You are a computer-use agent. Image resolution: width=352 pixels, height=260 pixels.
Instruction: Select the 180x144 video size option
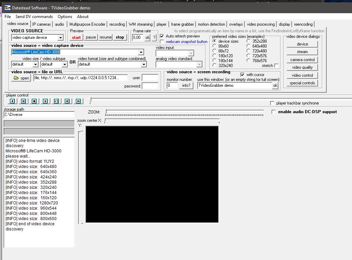[x=215, y=60]
